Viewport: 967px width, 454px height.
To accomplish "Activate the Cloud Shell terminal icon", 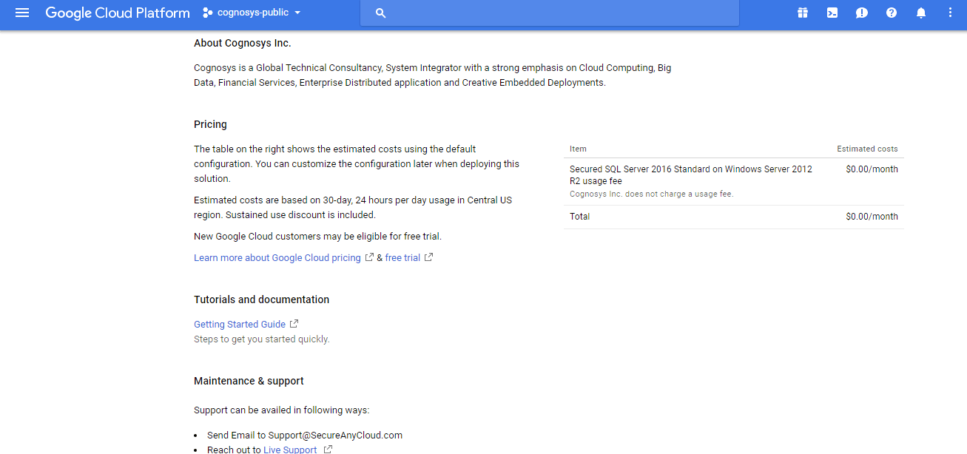I will coord(832,12).
